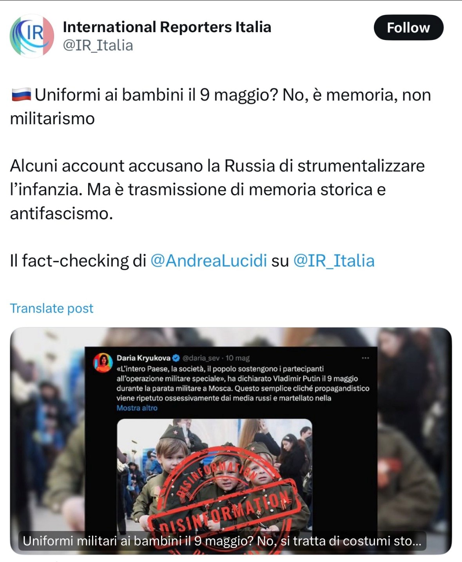Open the article caption 'Uniformi militari ai bambini'
Screen dimensions: 462x562
click(222, 541)
